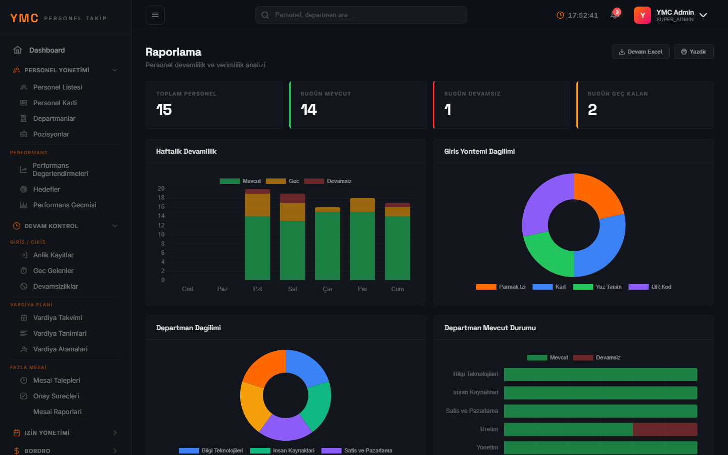Toggle Devamsiz series in Haftalik Devamlilik legend
728x455 pixels.
328,181
